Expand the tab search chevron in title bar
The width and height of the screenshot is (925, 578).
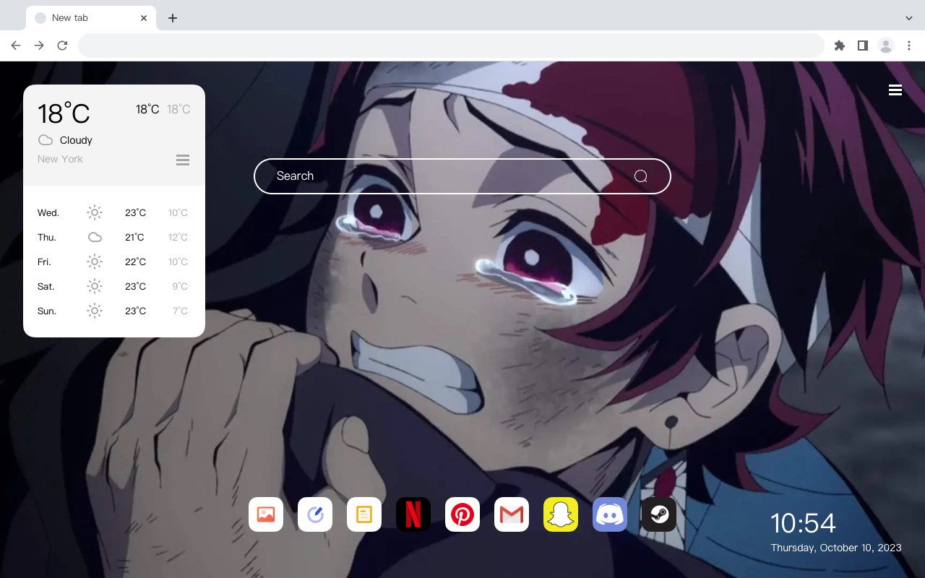(909, 18)
